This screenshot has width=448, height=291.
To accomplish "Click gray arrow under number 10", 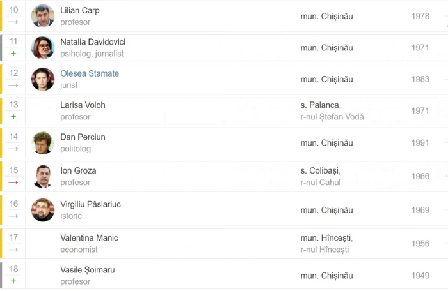I will (13, 22).
